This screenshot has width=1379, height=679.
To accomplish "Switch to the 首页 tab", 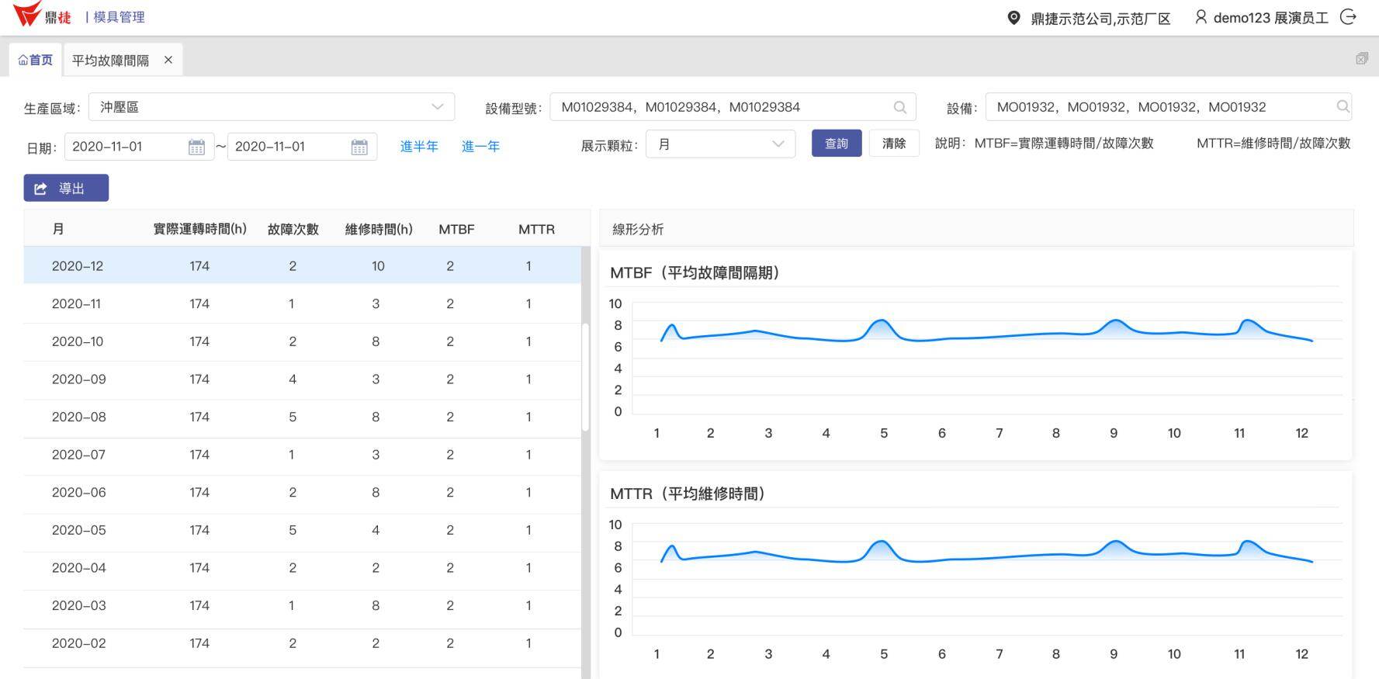I will click(36, 60).
